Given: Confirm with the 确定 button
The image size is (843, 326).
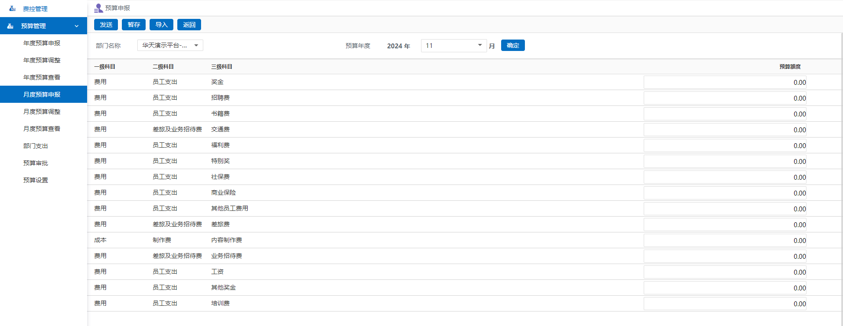Looking at the screenshot, I should click(513, 45).
